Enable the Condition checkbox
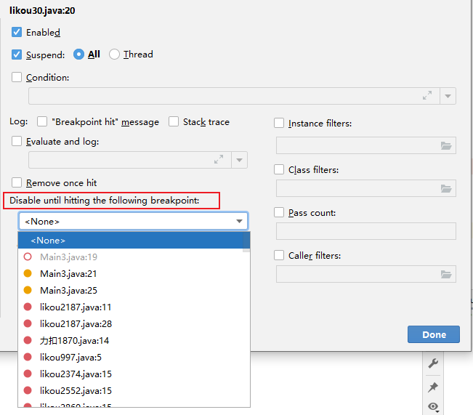This screenshot has height=415, width=473. (17, 77)
